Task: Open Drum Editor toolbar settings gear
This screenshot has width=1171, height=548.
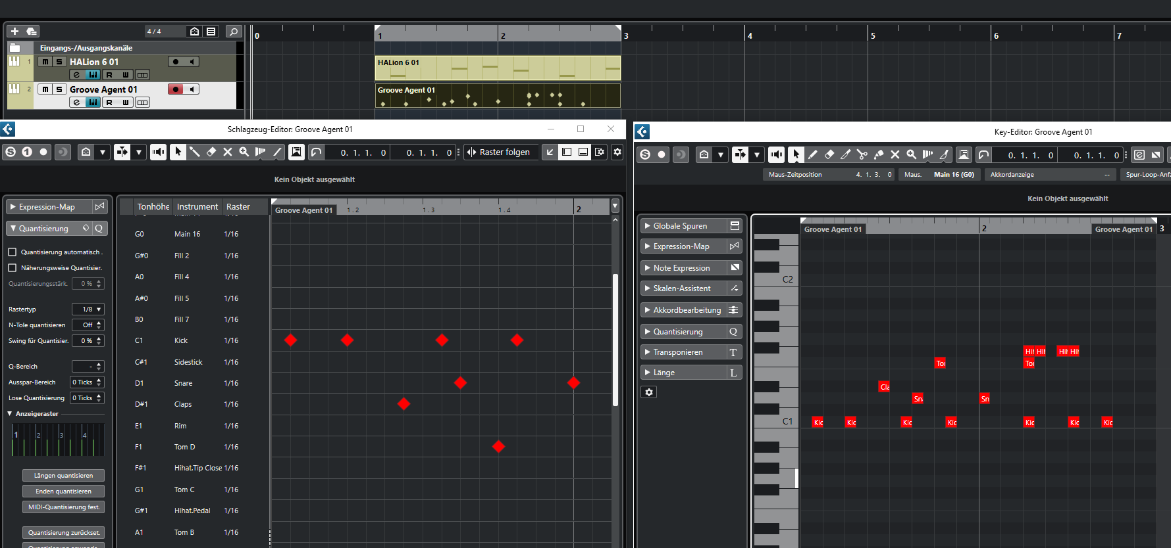Action: click(x=617, y=152)
